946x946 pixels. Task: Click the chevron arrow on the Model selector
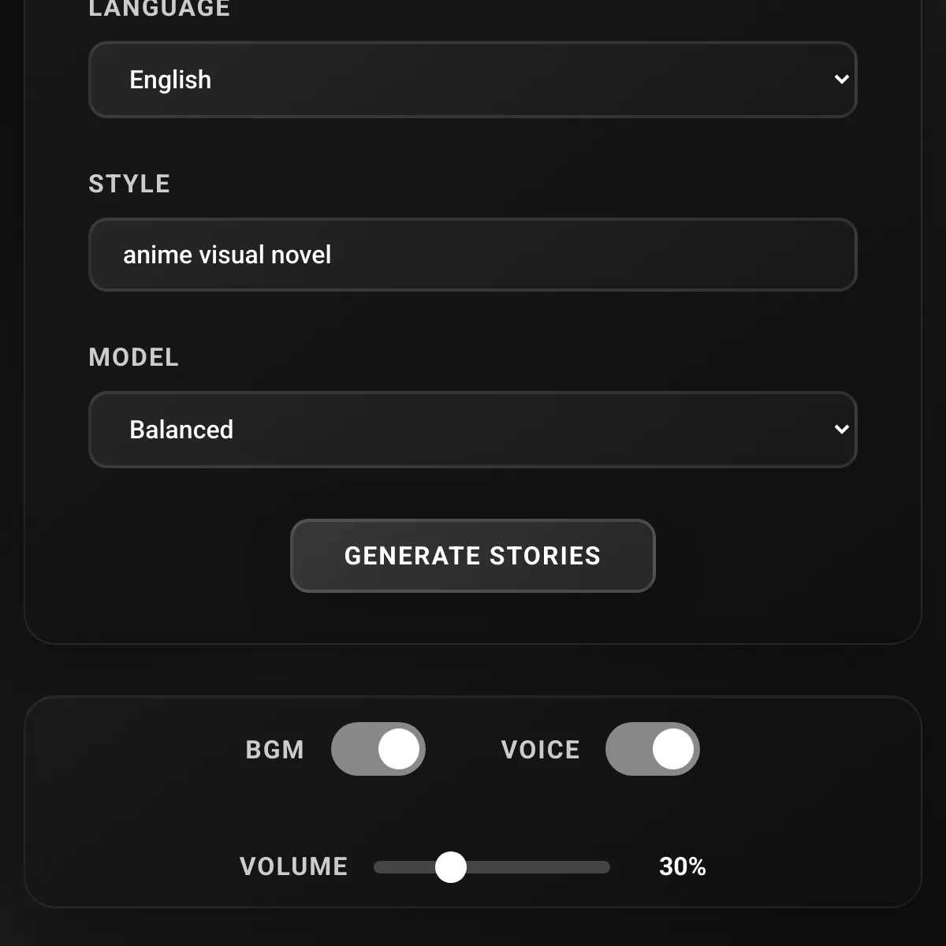[841, 430]
